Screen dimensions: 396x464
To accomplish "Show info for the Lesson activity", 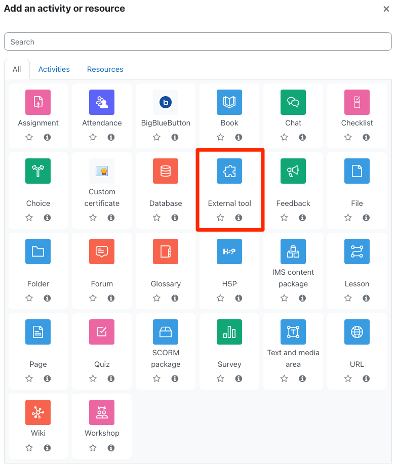I will pyautogui.click(x=366, y=298).
